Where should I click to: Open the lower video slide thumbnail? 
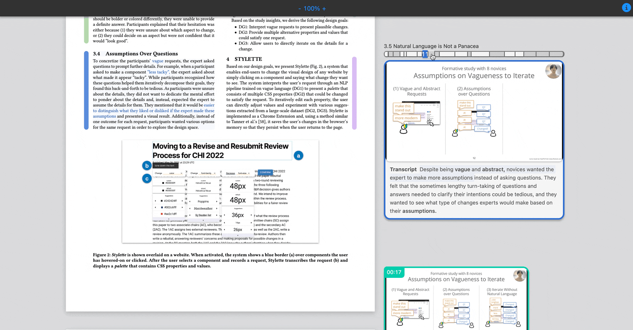(x=456, y=299)
